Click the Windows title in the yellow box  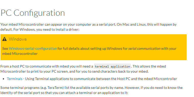pyautogui.click(x=18, y=39)
